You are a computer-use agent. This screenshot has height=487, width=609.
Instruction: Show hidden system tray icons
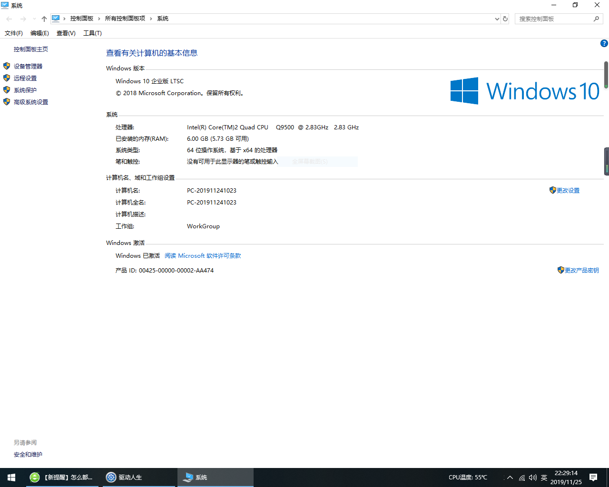[510, 477]
